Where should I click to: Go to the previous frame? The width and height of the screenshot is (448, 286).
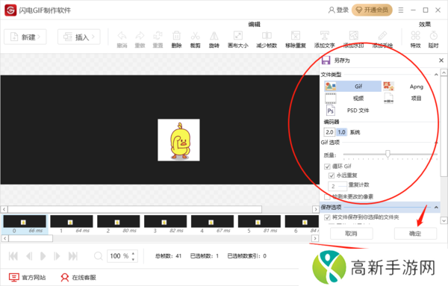[29, 256]
